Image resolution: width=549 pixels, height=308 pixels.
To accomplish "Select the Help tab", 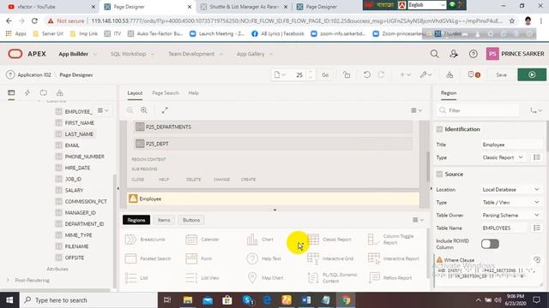I will click(x=193, y=93).
